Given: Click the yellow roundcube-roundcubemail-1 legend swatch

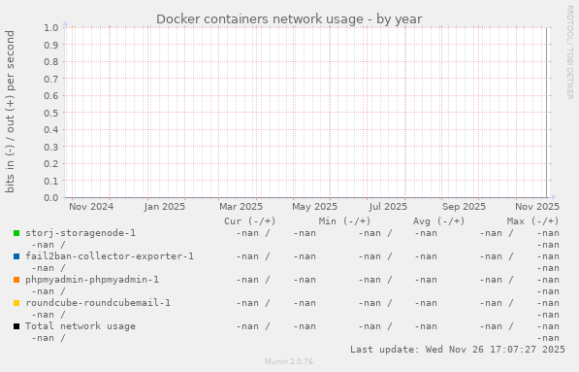Looking at the screenshot, I should point(16,303).
